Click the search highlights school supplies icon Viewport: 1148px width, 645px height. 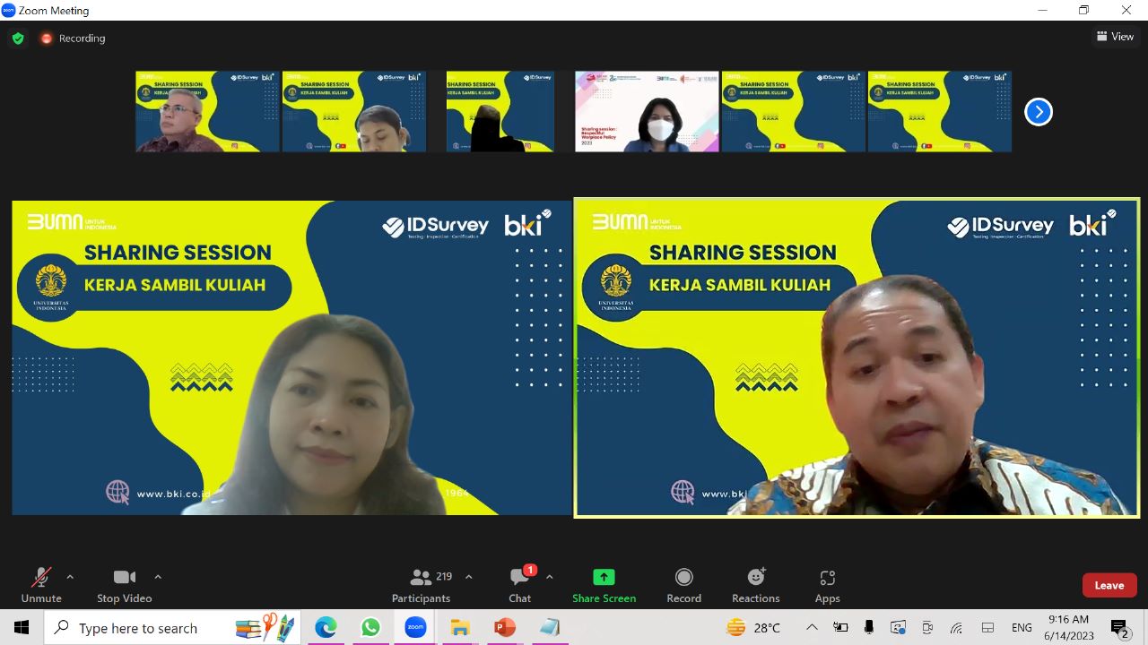tap(265, 626)
